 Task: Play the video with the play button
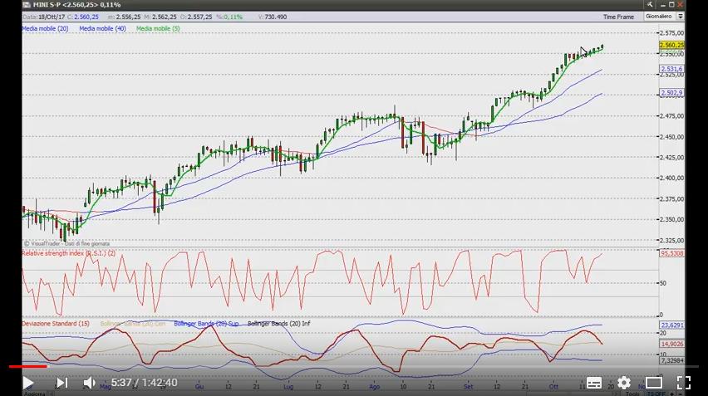28,383
